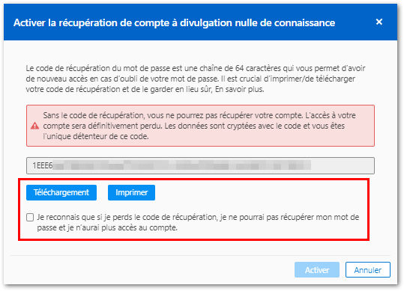Select the recovery code text field
The height and width of the screenshot is (291, 404).
200,165
